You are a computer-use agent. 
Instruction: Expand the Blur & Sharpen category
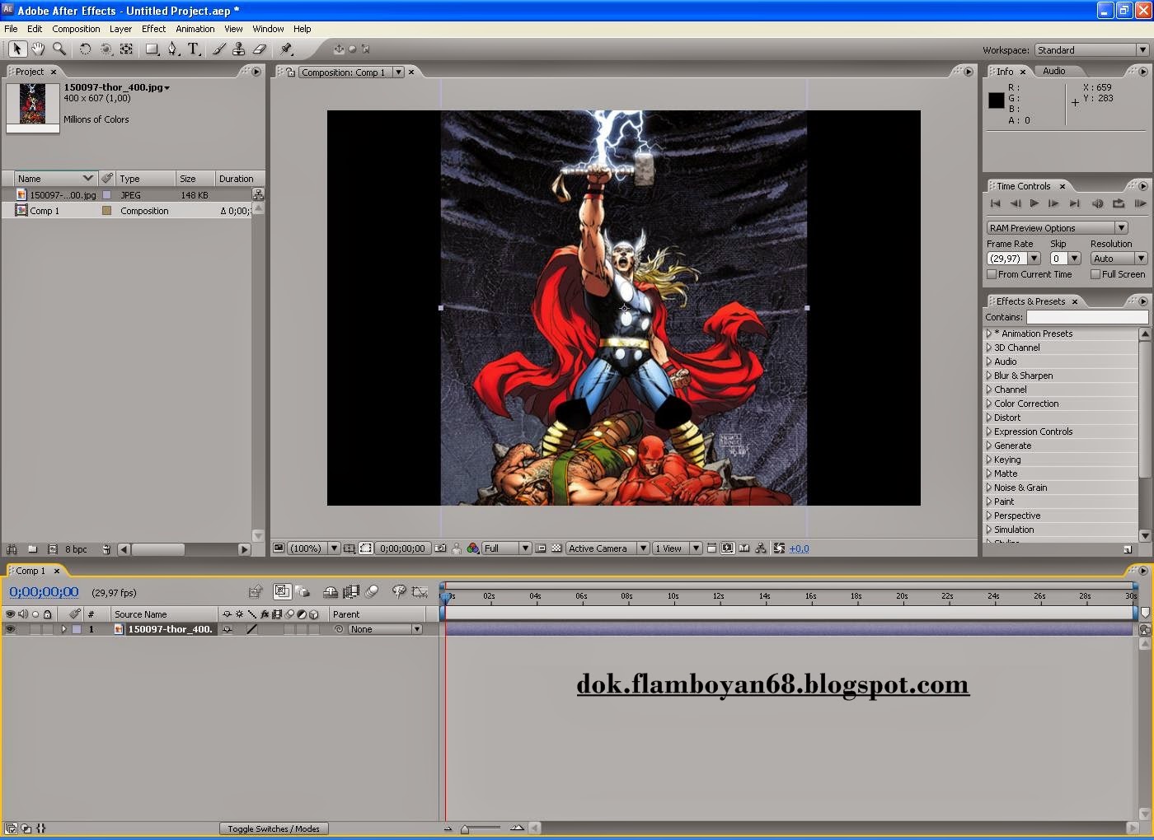coord(989,376)
